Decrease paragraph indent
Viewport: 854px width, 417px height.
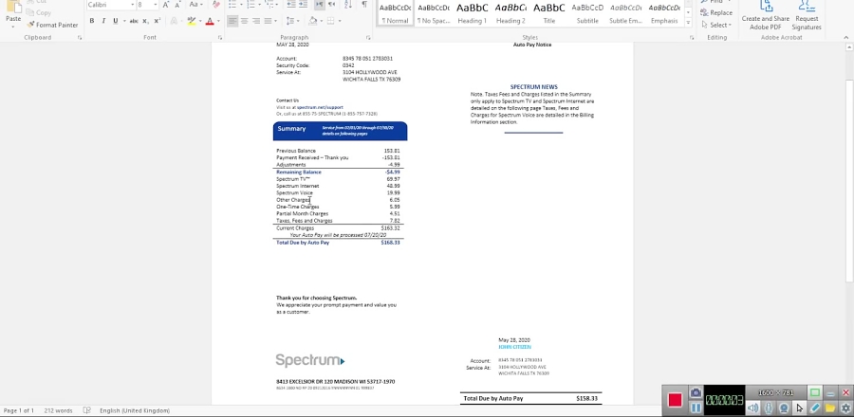[291, 5]
